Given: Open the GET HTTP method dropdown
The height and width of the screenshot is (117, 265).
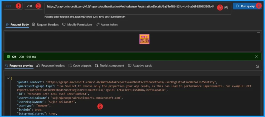Looking at the screenshot, I should [13, 6].
